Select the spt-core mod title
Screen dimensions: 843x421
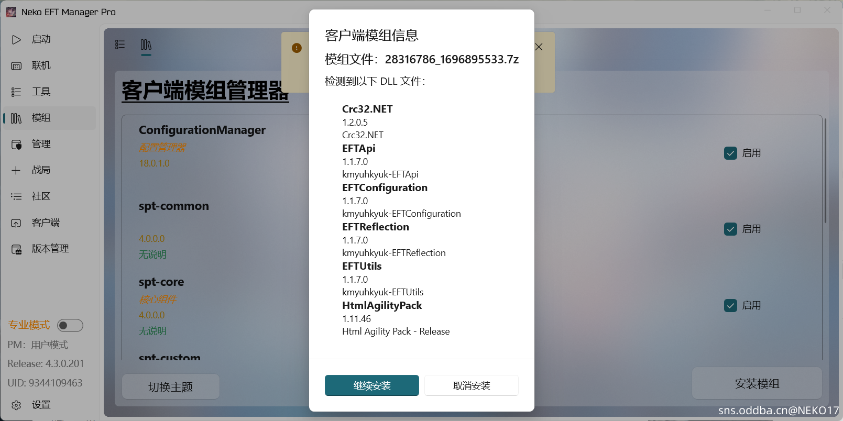[x=161, y=282]
